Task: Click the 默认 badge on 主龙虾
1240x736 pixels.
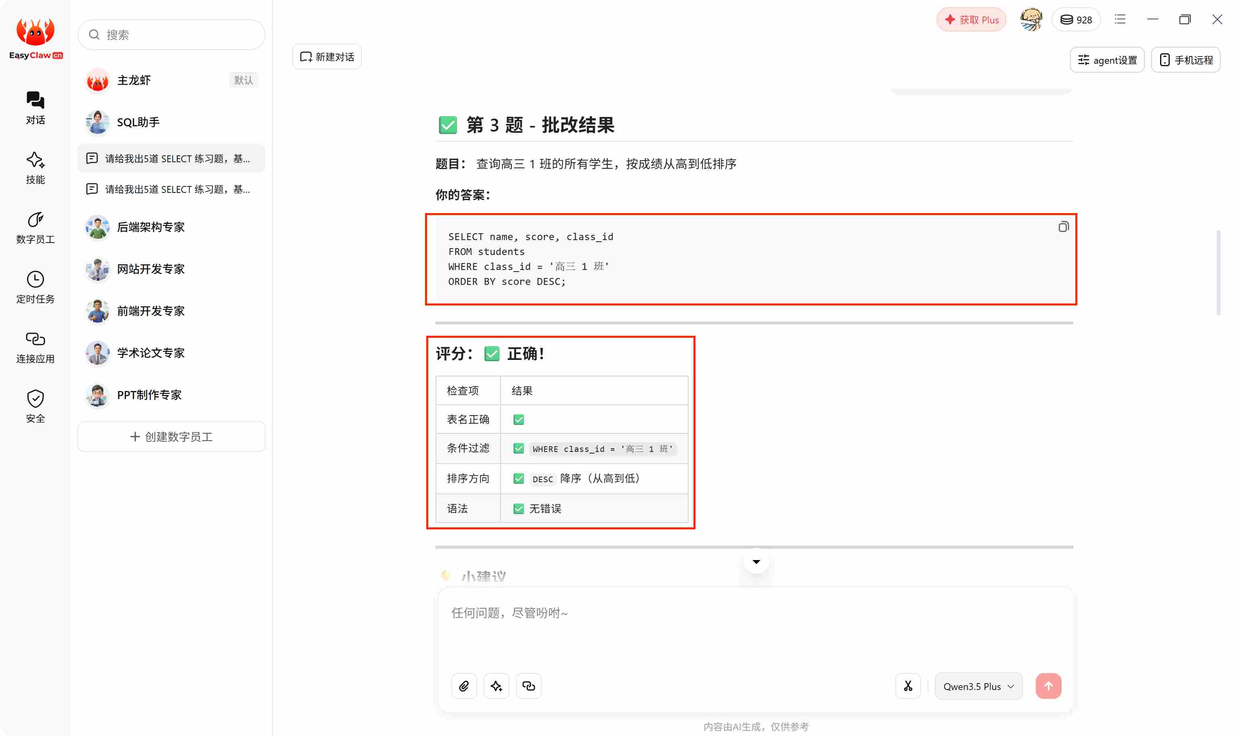Action: [x=243, y=80]
